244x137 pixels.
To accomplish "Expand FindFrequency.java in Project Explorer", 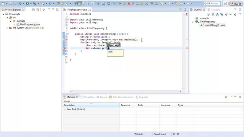I will pos(14,24).
